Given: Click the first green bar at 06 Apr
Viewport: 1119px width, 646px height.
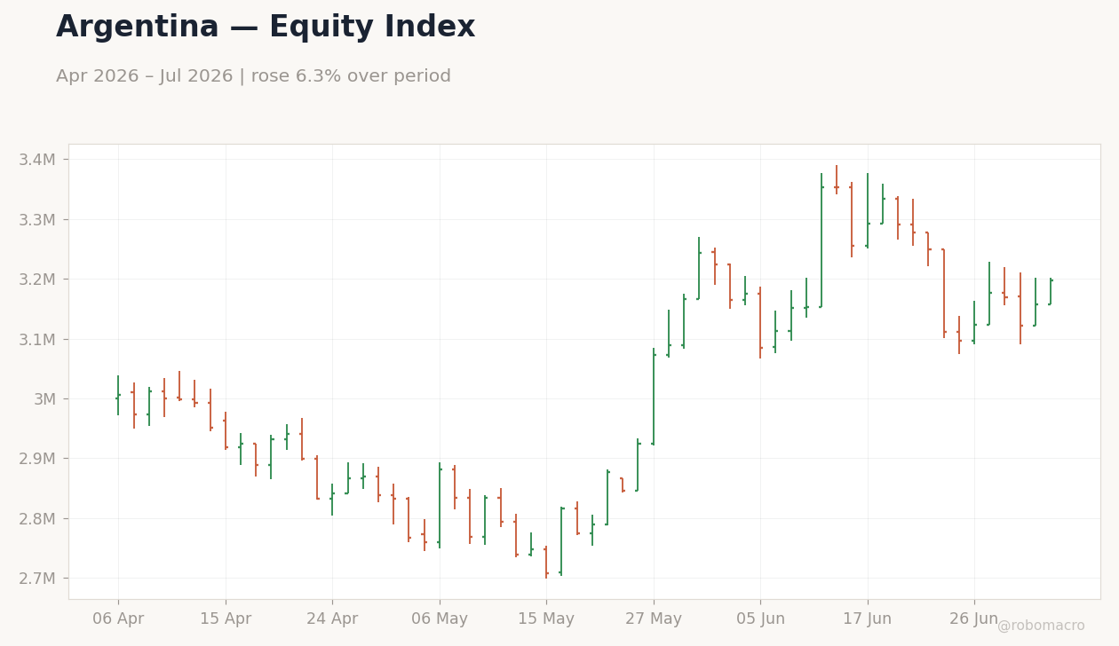Looking at the screenshot, I should coord(118,395).
